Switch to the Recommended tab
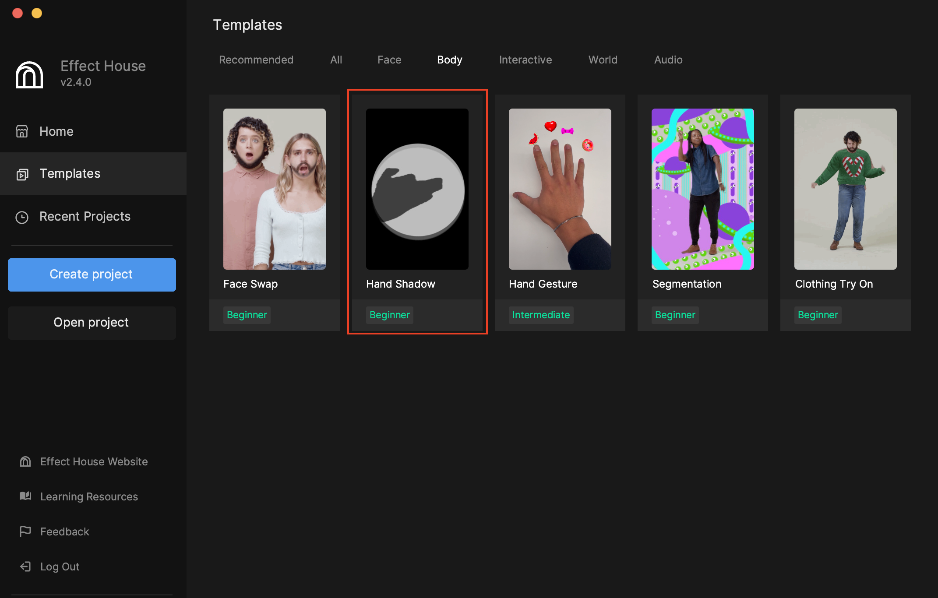The width and height of the screenshot is (938, 598). pos(256,60)
